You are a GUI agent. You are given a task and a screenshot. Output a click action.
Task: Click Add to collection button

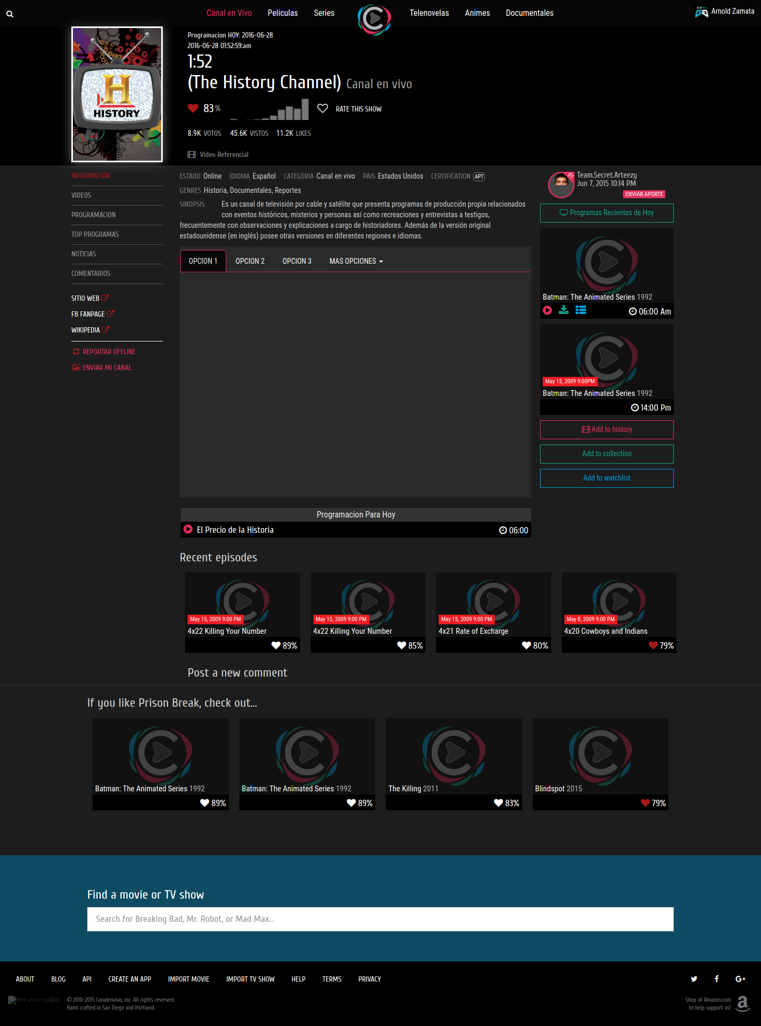point(607,454)
